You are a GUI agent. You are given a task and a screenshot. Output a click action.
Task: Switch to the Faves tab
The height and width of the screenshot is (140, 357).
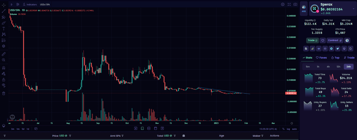321,58
